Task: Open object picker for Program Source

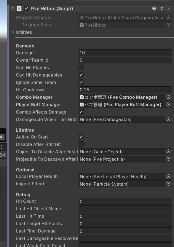Action: click(x=168, y=17)
